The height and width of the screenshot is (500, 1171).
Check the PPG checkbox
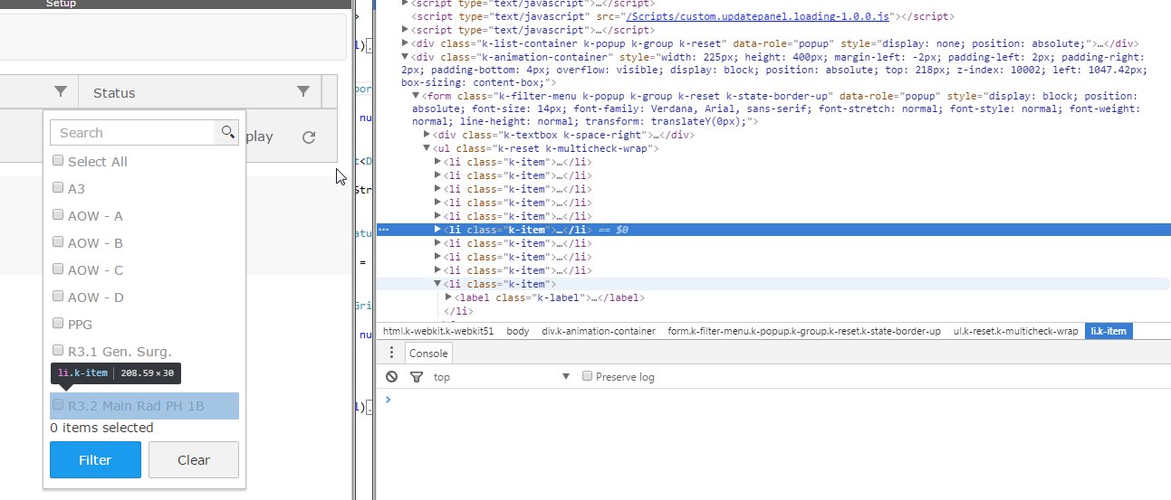[x=58, y=324]
